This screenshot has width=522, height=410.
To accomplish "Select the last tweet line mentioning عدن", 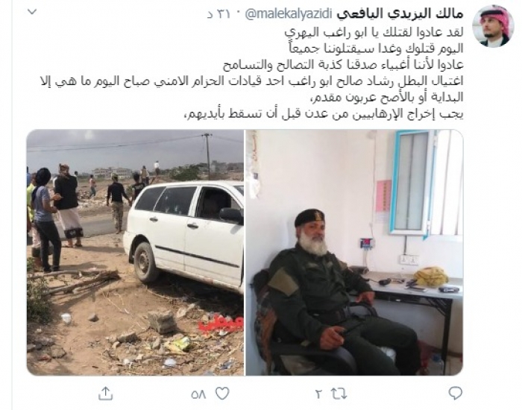I will (x=323, y=114).
